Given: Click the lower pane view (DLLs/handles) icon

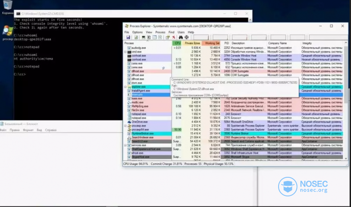Looking at the screenshot, I should point(160,37).
